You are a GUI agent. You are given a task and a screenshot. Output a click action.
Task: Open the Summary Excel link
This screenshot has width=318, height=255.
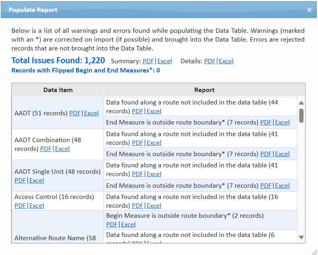165,61
